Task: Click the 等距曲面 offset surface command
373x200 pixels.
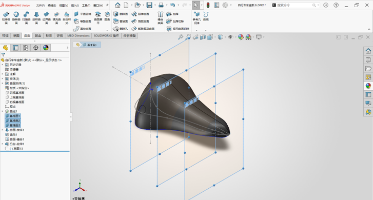Action: [x=82, y=22]
